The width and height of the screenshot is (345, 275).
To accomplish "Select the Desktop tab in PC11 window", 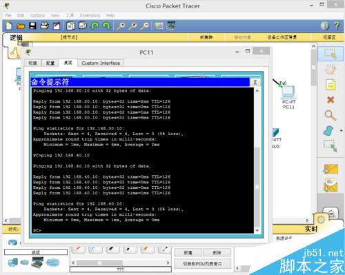I will pyautogui.click(x=68, y=63).
